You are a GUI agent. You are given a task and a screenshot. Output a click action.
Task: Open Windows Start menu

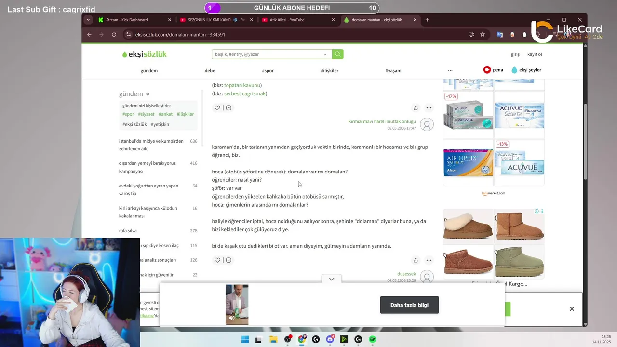[245, 339]
